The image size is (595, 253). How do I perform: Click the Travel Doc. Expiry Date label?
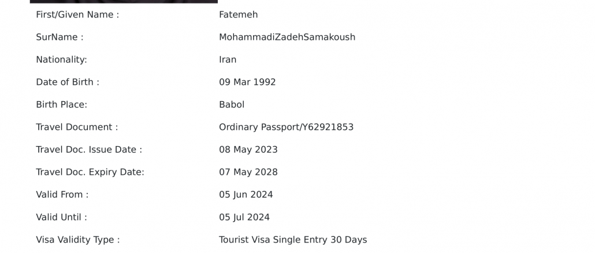[90, 172]
